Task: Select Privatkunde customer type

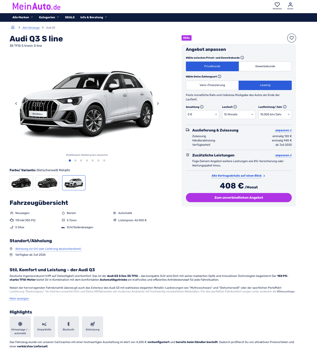Action: [212, 66]
